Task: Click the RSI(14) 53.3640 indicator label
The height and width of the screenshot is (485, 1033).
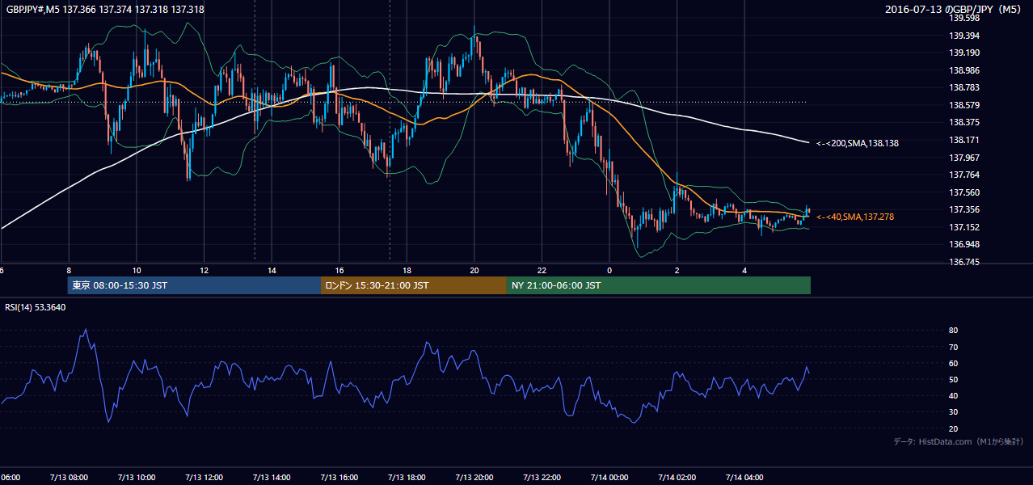Action: pos(36,307)
